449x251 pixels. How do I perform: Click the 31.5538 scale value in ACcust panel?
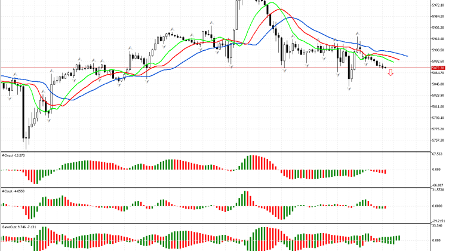click(x=438, y=191)
